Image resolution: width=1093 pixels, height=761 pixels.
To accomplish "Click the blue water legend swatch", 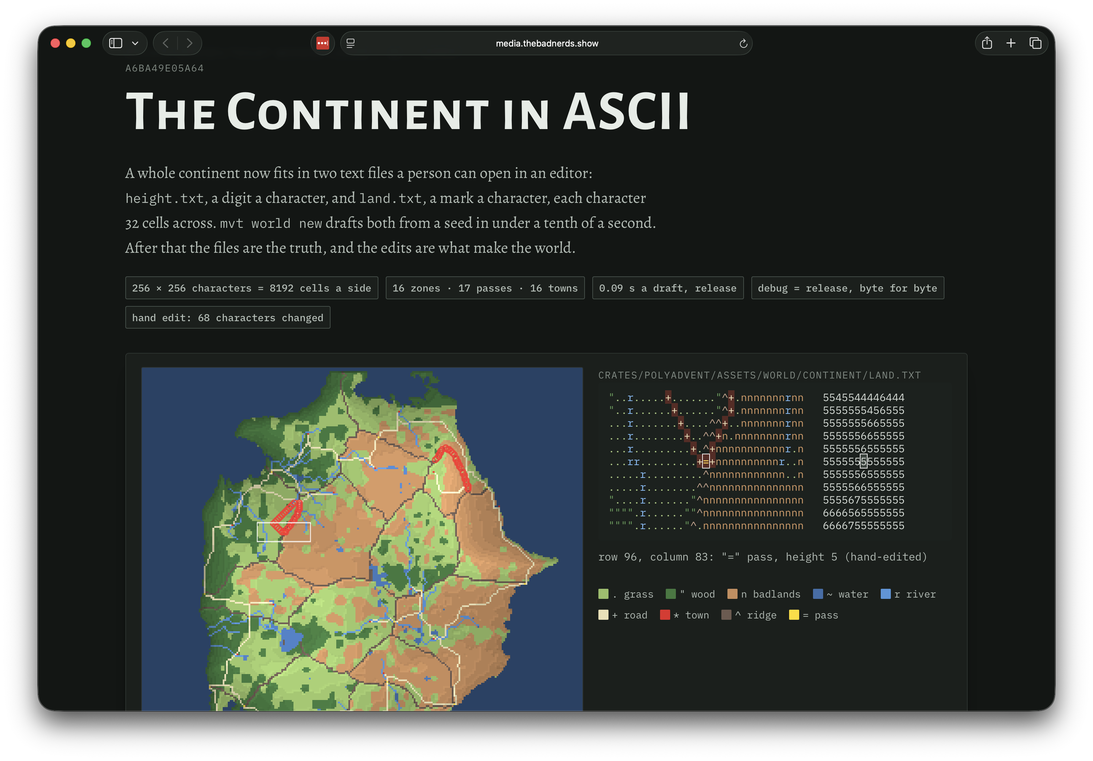I will pyautogui.click(x=818, y=594).
